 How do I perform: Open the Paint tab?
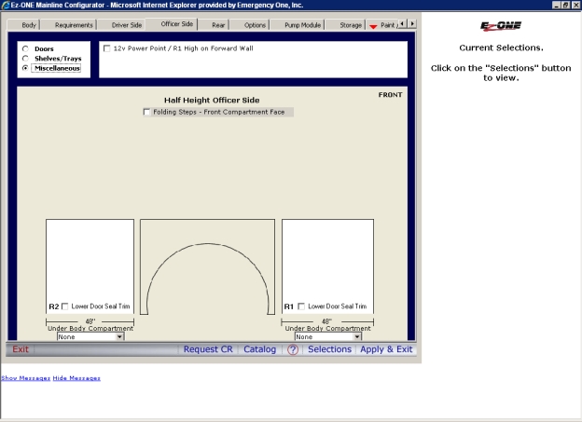(x=388, y=25)
